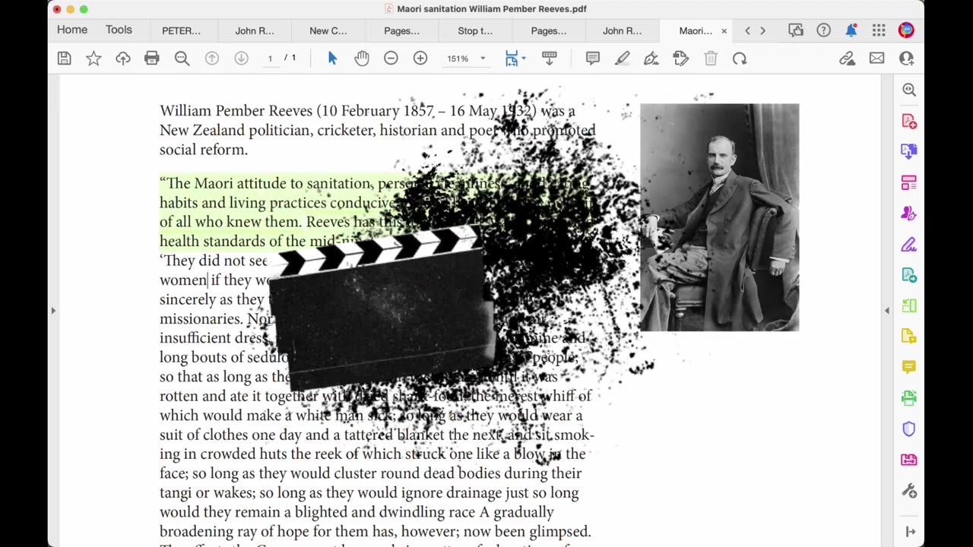Add a comment note icon
The height and width of the screenshot is (547, 973).
[x=593, y=58]
